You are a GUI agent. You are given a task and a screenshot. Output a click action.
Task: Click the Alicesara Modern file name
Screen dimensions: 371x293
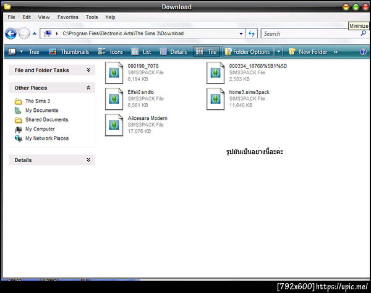[147, 118]
